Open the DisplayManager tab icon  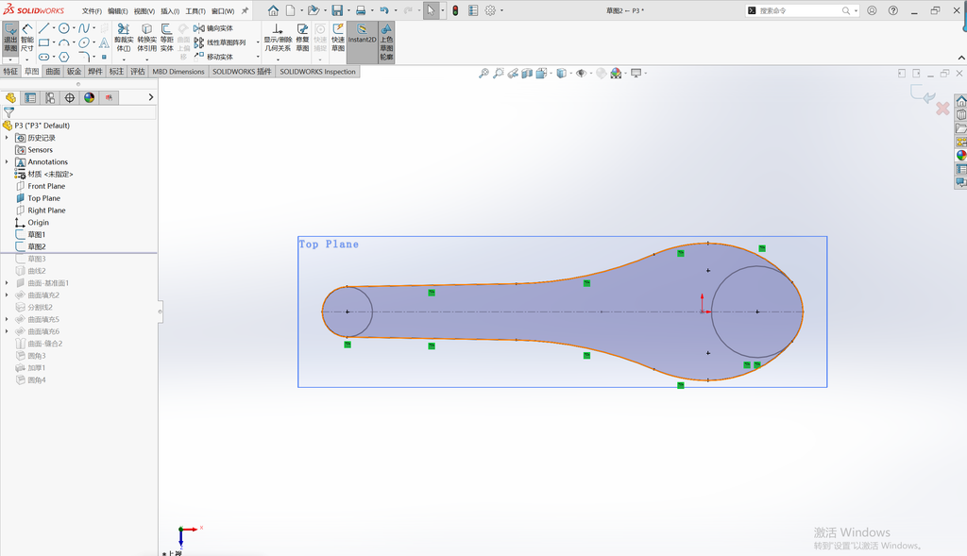click(x=90, y=97)
